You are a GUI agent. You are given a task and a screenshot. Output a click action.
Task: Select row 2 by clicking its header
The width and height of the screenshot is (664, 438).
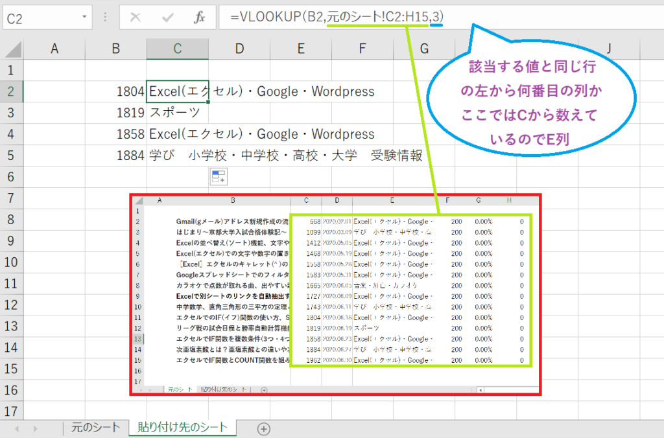[x=11, y=91]
